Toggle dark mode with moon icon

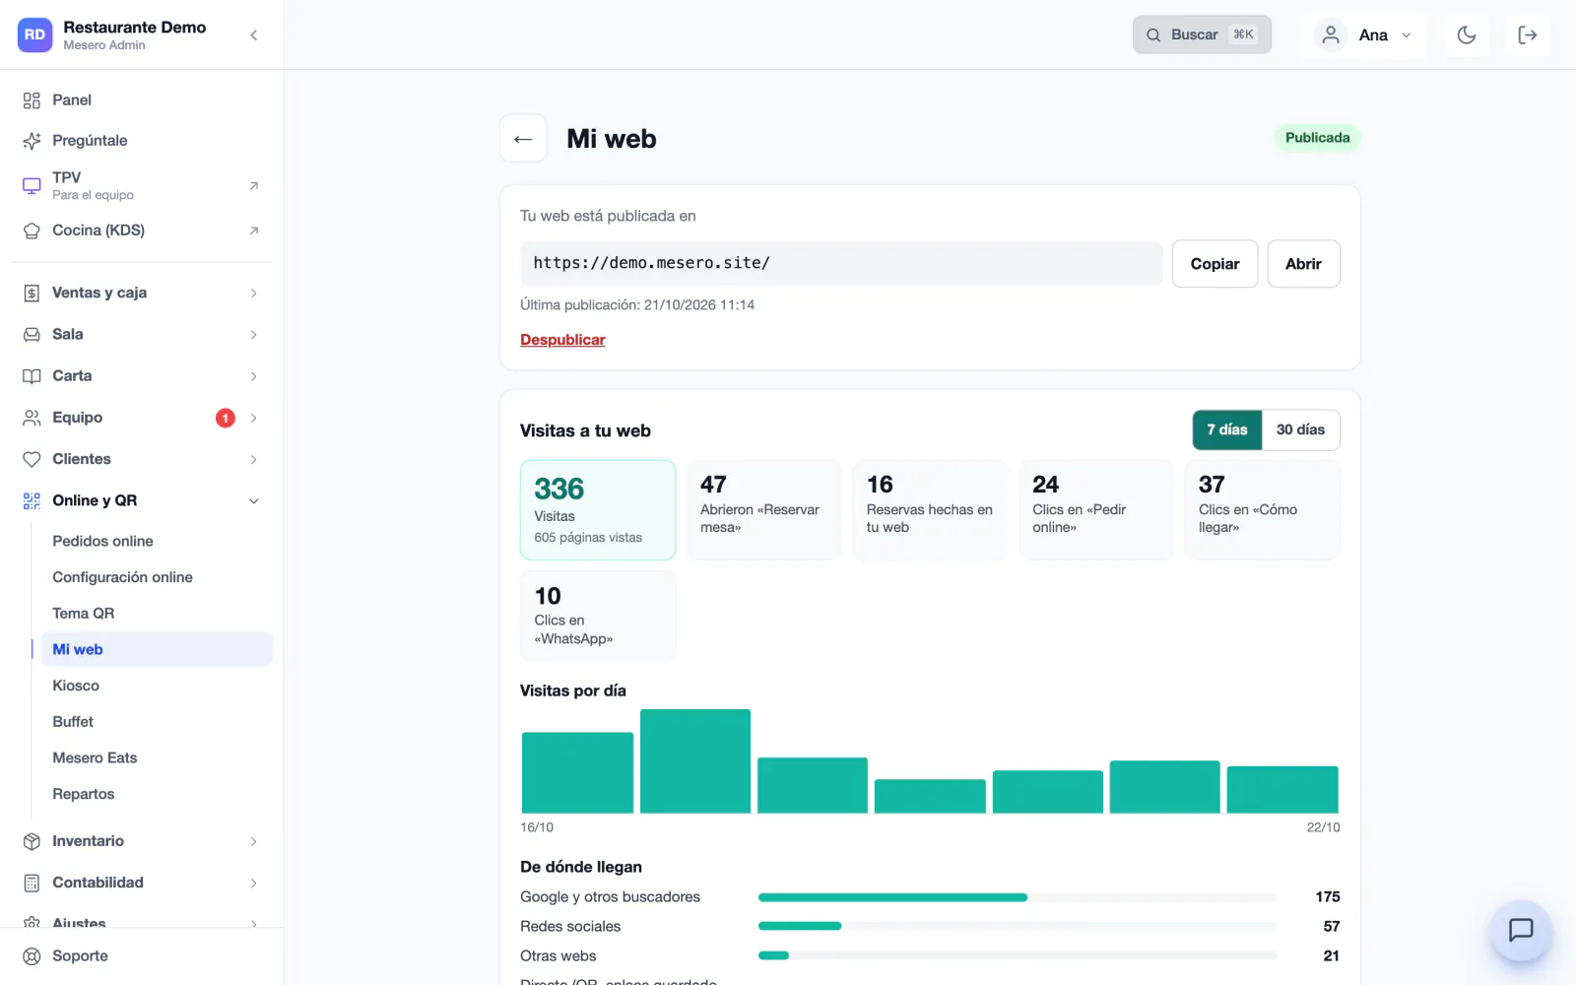click(1467, 35)
